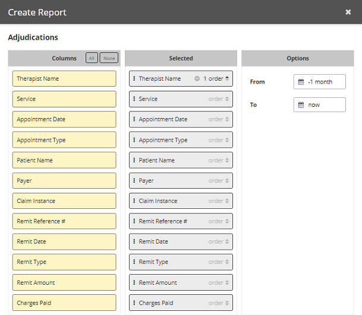The width and height of the screenshot is (362, 315).
Task: Toggle Remit Amount in Columns list
Action: point(64,282)
